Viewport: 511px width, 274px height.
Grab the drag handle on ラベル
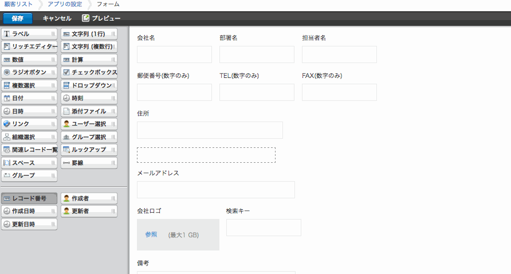[x=53, y=34]
